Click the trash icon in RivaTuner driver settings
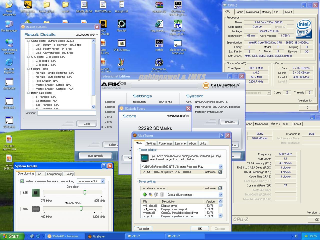Image resolution: width=320 pixels, height=240 pixels. [162, 194]
